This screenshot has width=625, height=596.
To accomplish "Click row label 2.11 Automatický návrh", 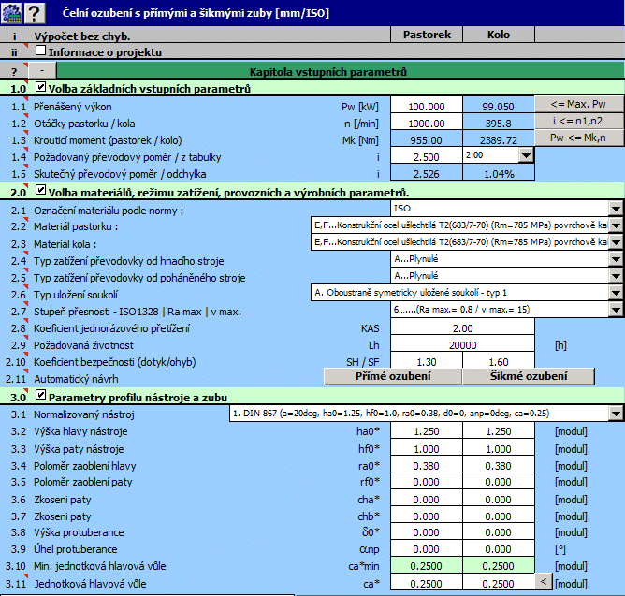I will [x=76, y=379].
